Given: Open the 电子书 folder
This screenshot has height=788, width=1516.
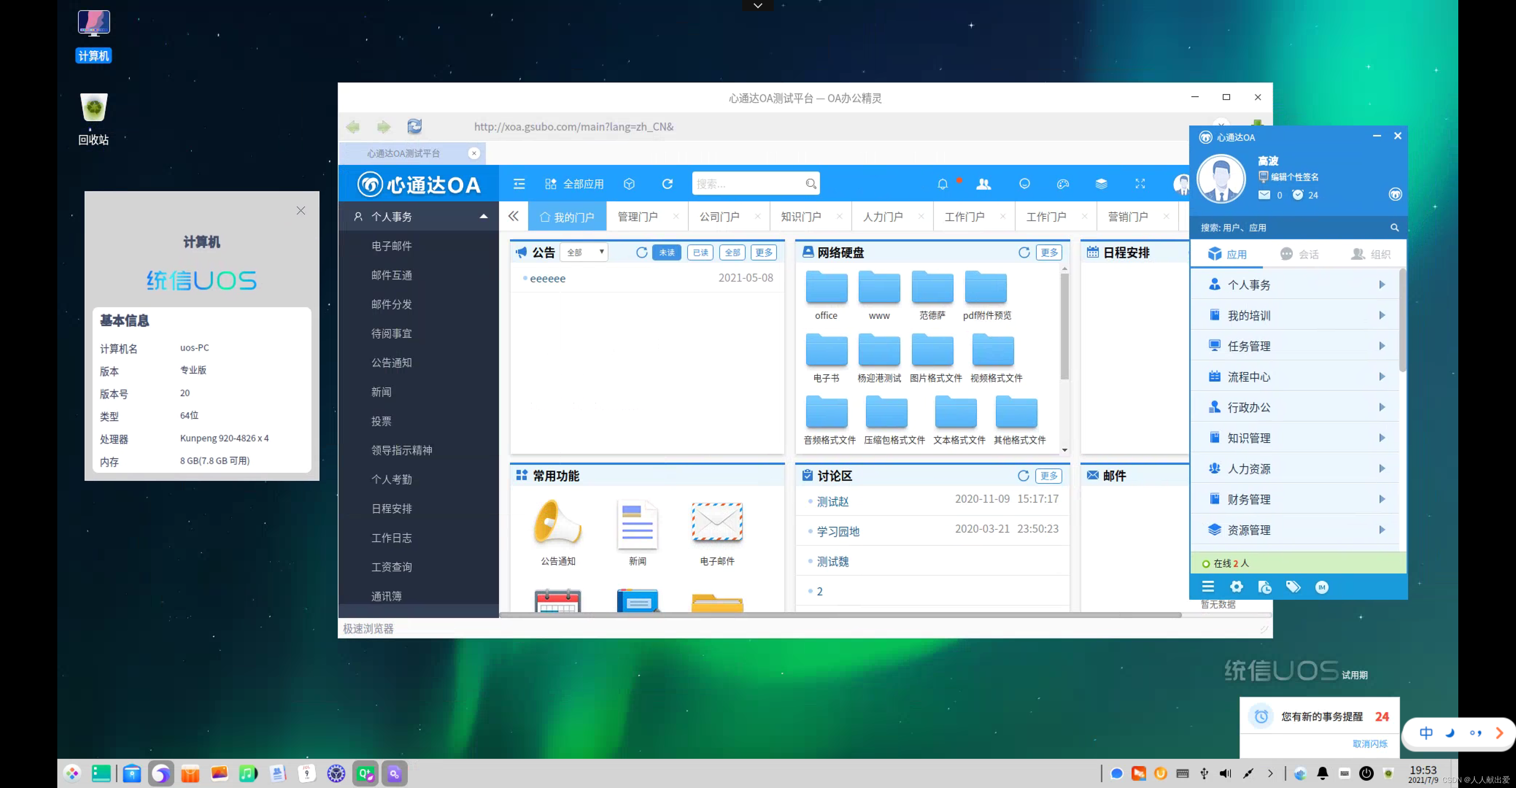Looking at the screenshot, I should coord(826,358).
